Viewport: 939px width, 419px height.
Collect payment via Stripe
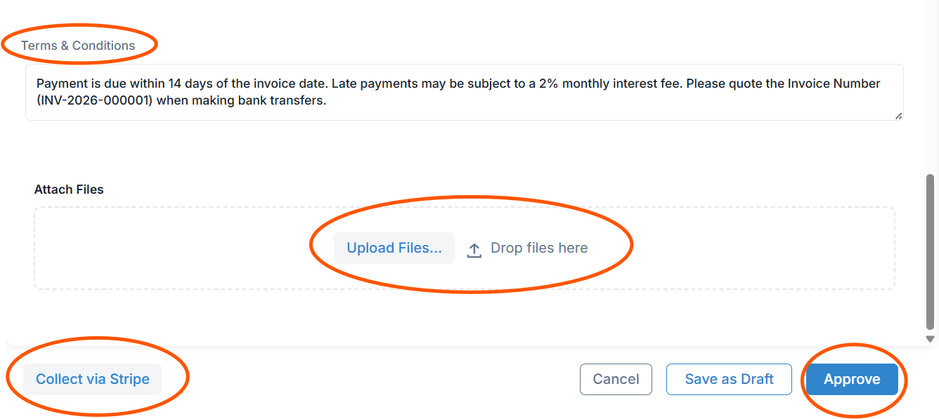click(93, 379)
